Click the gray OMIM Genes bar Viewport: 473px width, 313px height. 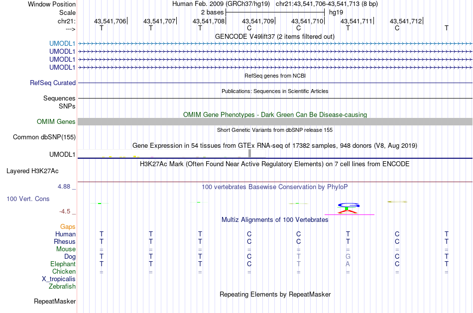275,122
